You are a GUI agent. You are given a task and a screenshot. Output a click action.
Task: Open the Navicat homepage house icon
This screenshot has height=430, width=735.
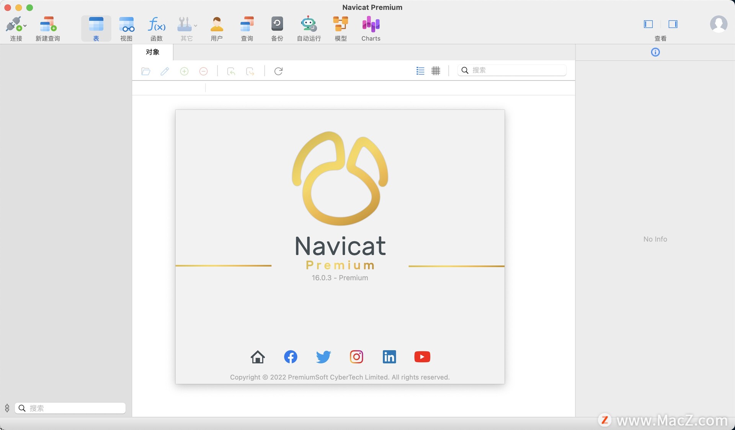258,357
